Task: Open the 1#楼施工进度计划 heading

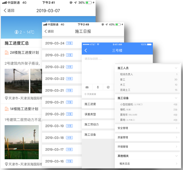Action: click(x=24, y=109)
